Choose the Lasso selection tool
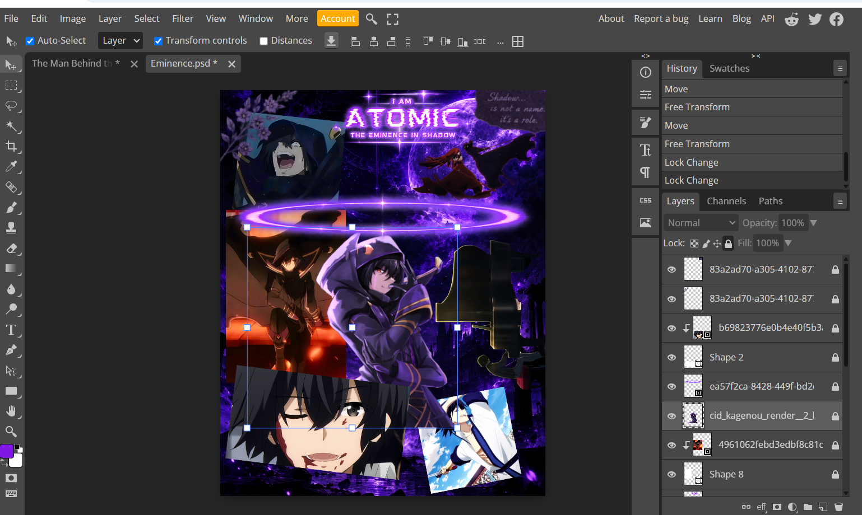This screenshot has width=862, height=515. point(11,106)
